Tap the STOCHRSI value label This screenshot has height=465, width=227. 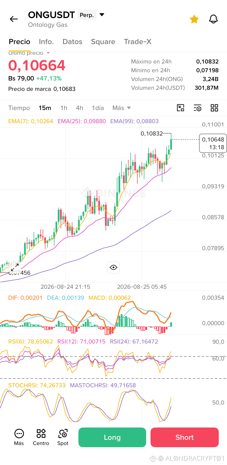pyautogui.click(x=37, y=385)
